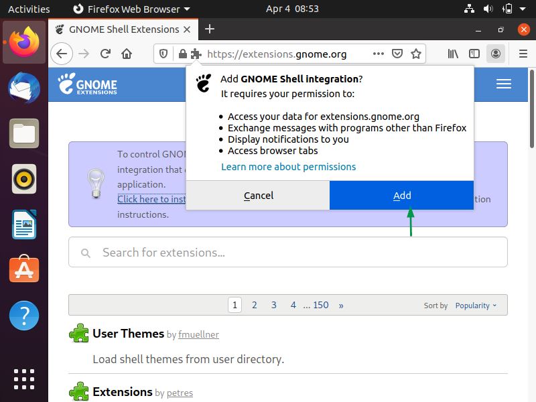536x402 pixels.
Task: Click the forward navigation arrow
Action: tap(84, 54)
